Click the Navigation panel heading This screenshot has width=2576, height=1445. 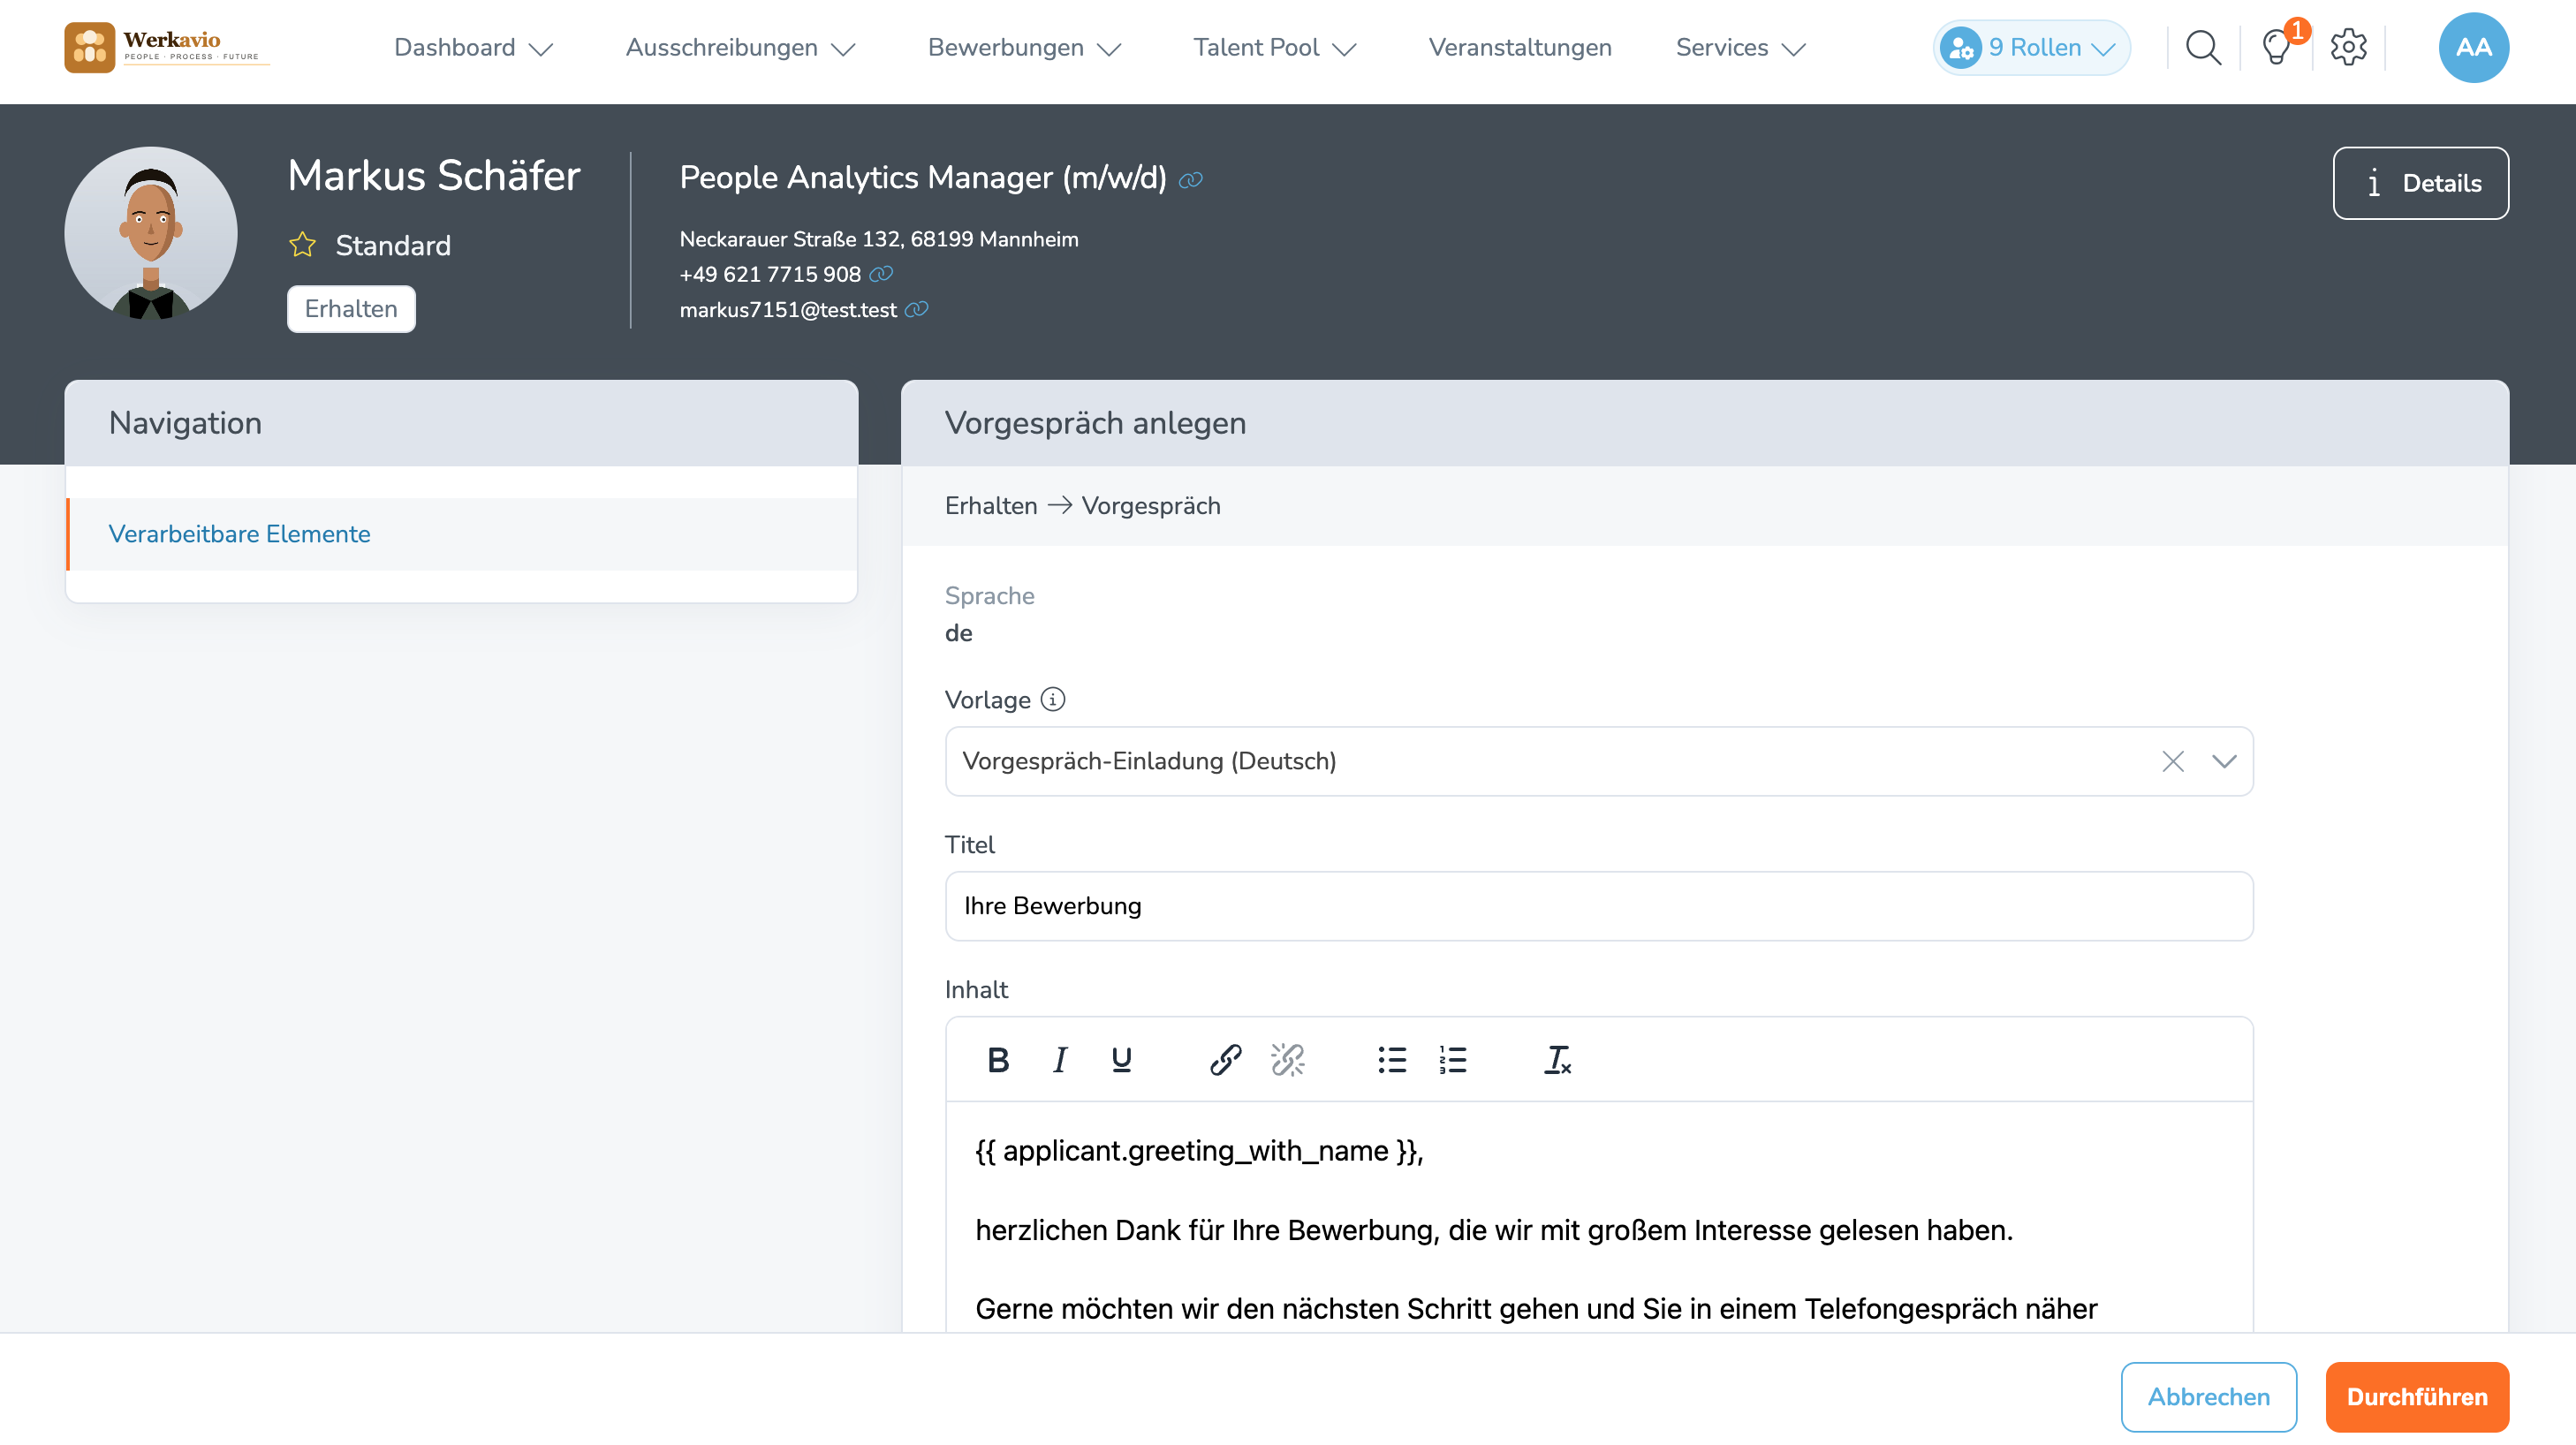click(x=185, y=423)
